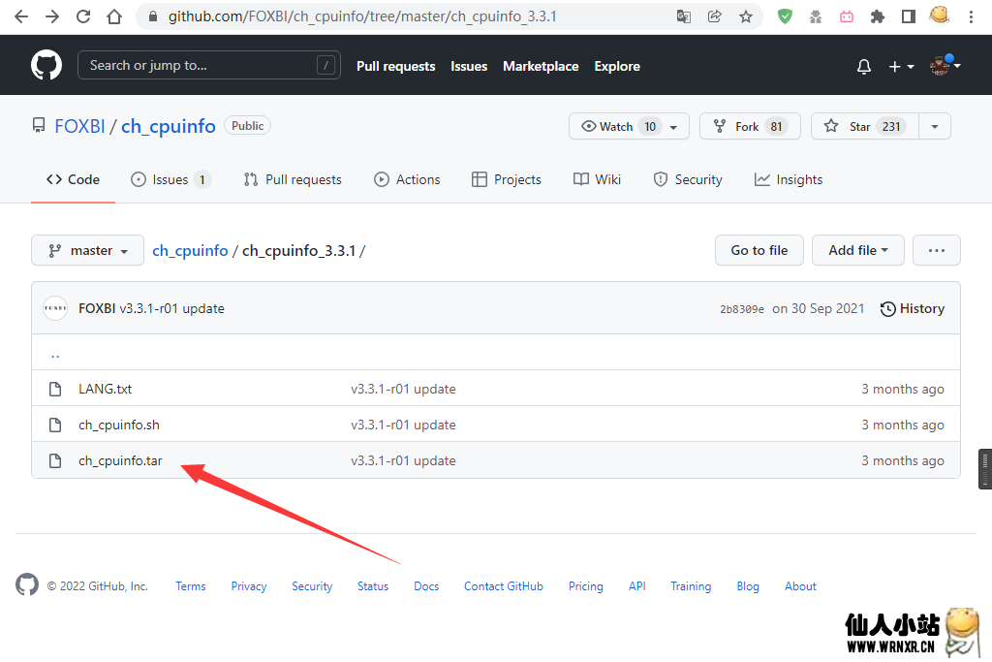Bookmark this page with the star icon
This screenshot has height=662, width=992.
click(745, 16)
